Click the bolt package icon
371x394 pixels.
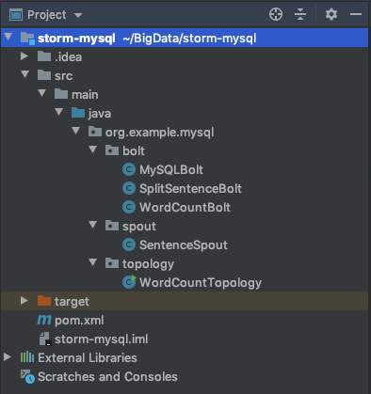click(112, 150)
